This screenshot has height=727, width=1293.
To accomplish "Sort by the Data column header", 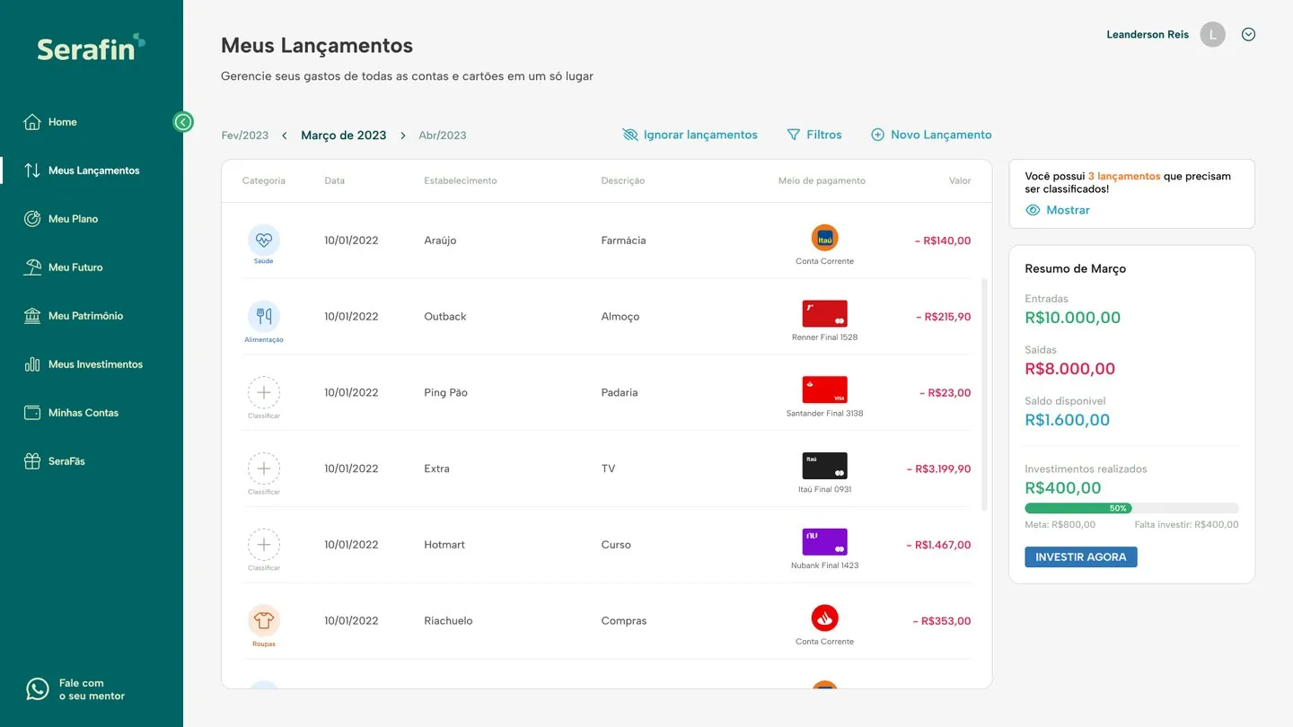I will 334,180.
